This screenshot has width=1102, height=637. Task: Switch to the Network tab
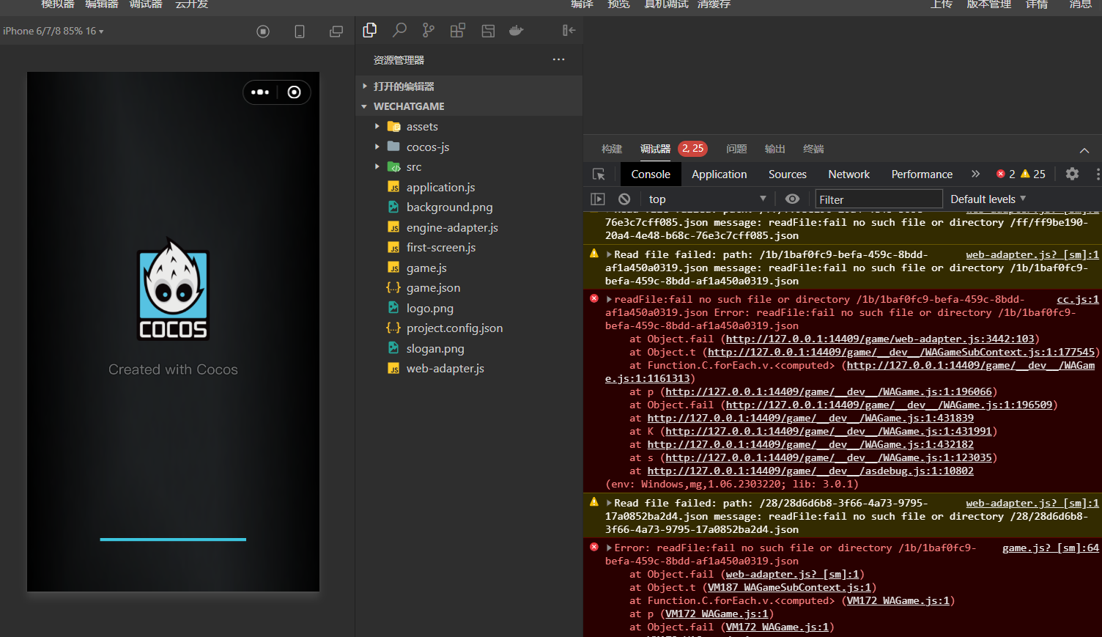[848, 174]
